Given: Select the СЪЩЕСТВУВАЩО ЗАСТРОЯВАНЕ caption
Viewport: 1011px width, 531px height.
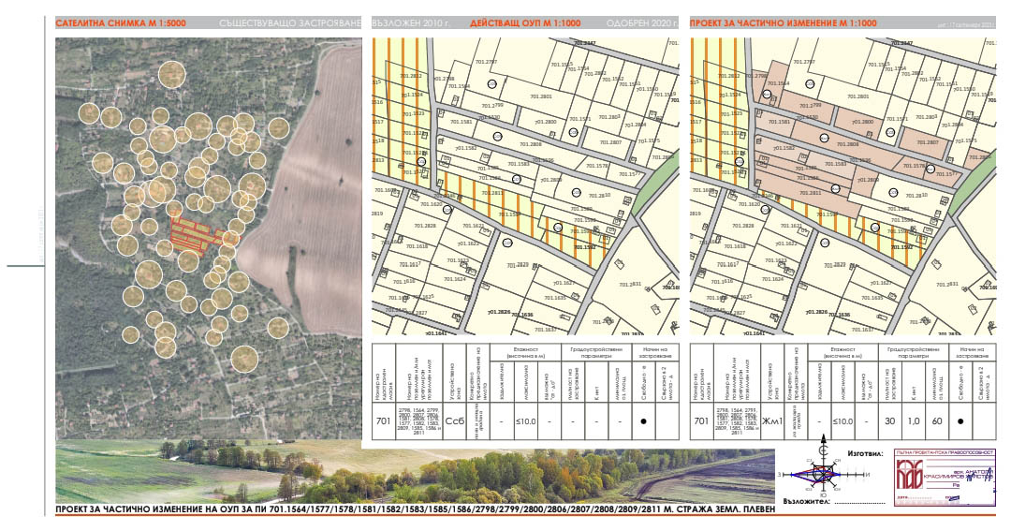Looking at the screenshot, I should tap(290, 23).
